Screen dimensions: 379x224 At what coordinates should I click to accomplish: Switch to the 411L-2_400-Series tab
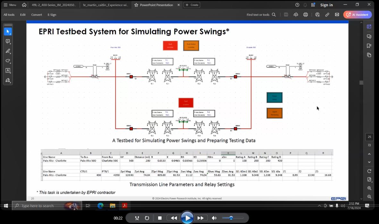click(x=54, y=5)
